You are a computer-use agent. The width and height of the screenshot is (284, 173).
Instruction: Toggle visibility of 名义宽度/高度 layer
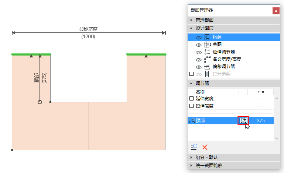[199, 60]
